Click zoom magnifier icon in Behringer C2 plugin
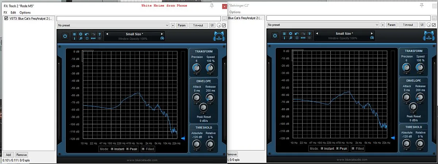Screen dimensions: 438x164 tap(291, 38)
